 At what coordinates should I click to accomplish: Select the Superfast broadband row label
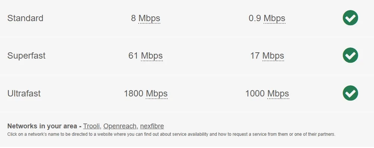click(x=26, y=56)
